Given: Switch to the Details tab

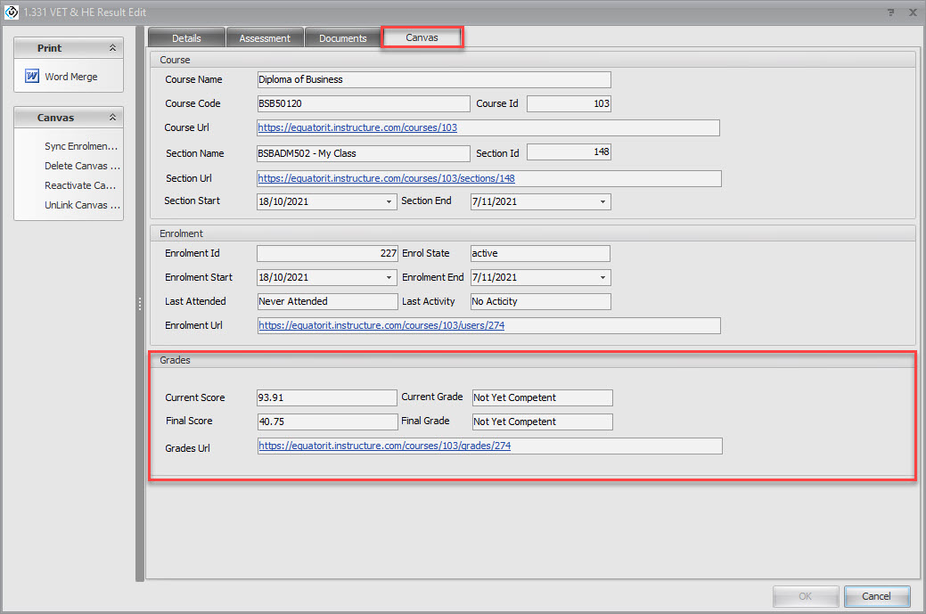Looking at the screenshot, I should 186,38.
